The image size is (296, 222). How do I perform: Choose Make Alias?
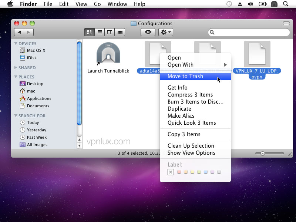pyautogui.click(x=195, y=116)
